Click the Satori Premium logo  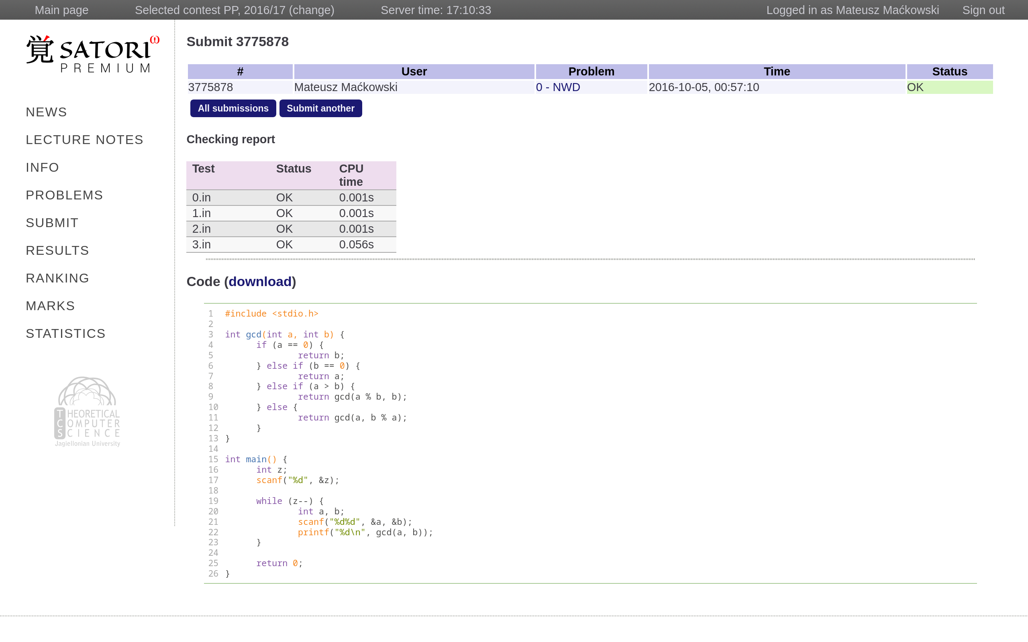(x=93, y=54)
